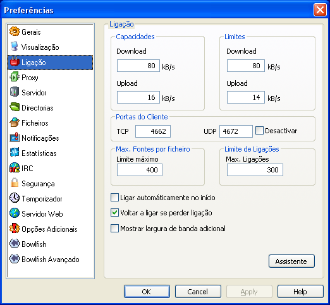Image resolution: width=330 pixels, height=305 pixels.
Task: Focus the TCP port field
Action: [x=153, y=131]
